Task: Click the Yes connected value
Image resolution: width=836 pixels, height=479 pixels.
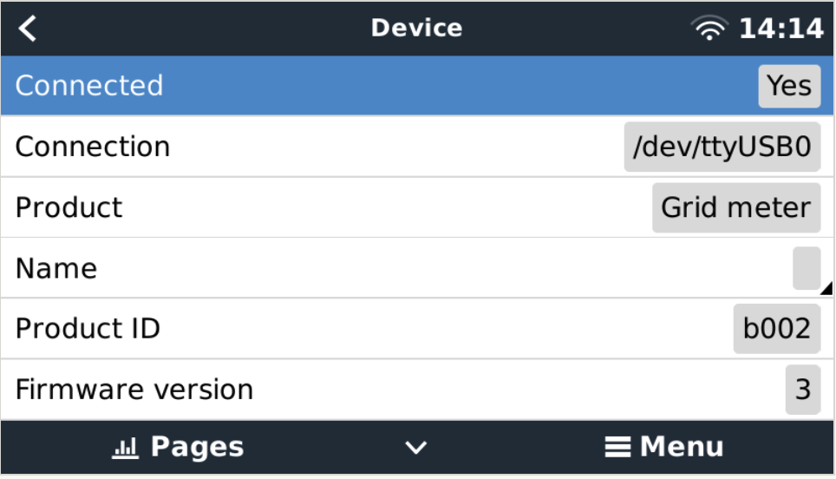Action: coord(788,86)
